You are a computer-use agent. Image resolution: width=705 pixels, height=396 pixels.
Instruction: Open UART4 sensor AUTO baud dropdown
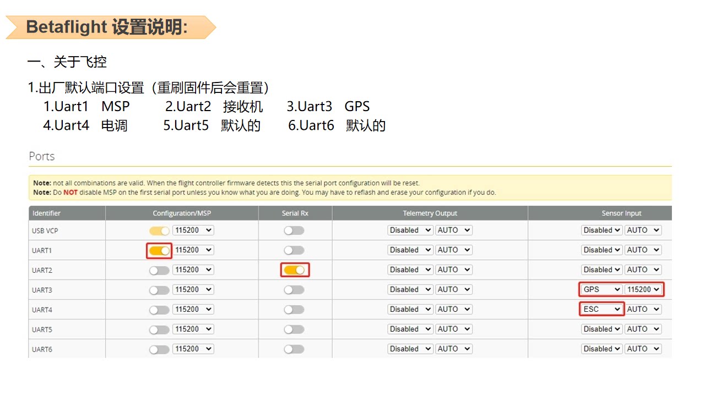[x=643, y=310]
